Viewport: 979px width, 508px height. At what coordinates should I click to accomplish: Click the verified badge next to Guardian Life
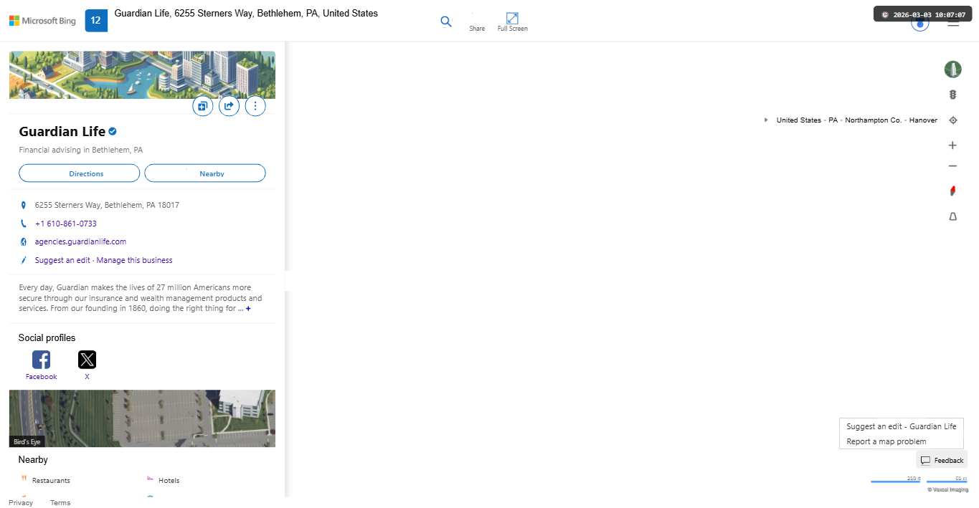click(x=113, y=132)
